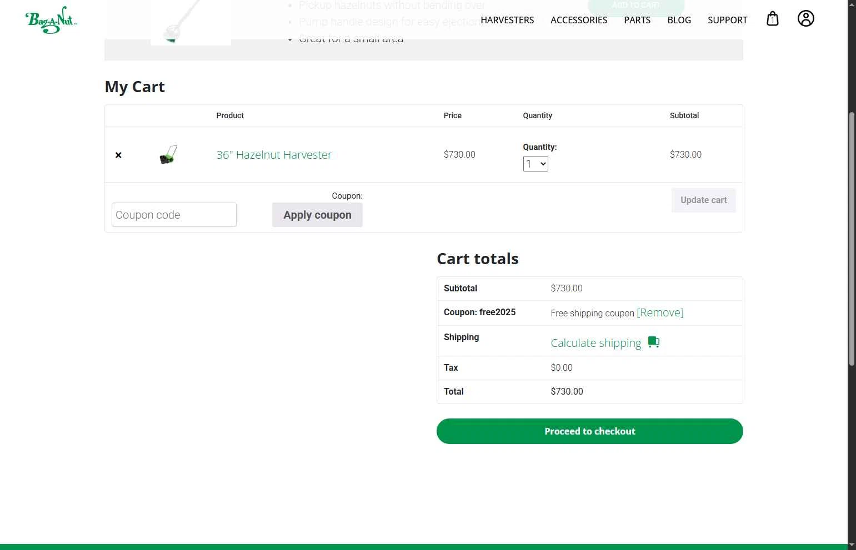856x550 pixels.
Task: Open the 36" Hazelnut Harvester product thumbnail
Action: point(168,154)
